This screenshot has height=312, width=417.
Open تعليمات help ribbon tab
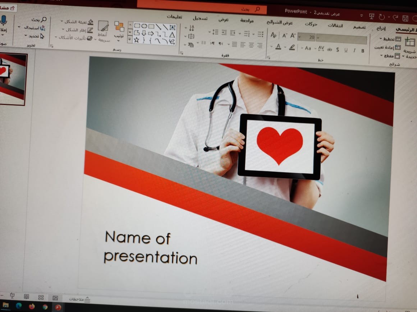point(174,17)
